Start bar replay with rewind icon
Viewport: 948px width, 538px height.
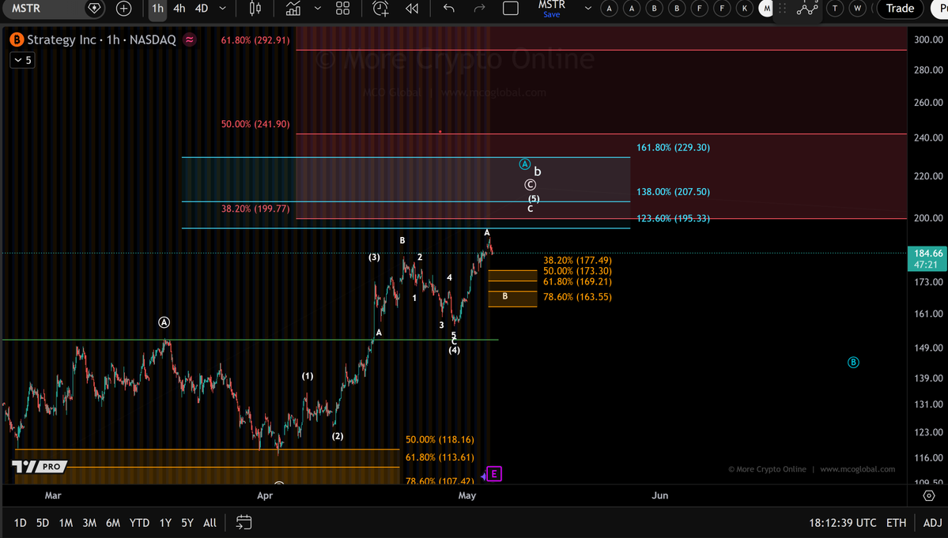[x=413, y=9]
